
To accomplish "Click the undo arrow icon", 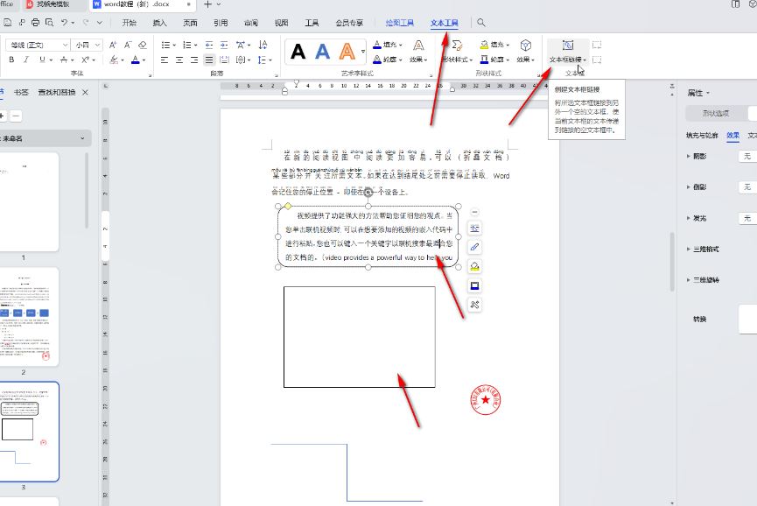I will point(64,23).
